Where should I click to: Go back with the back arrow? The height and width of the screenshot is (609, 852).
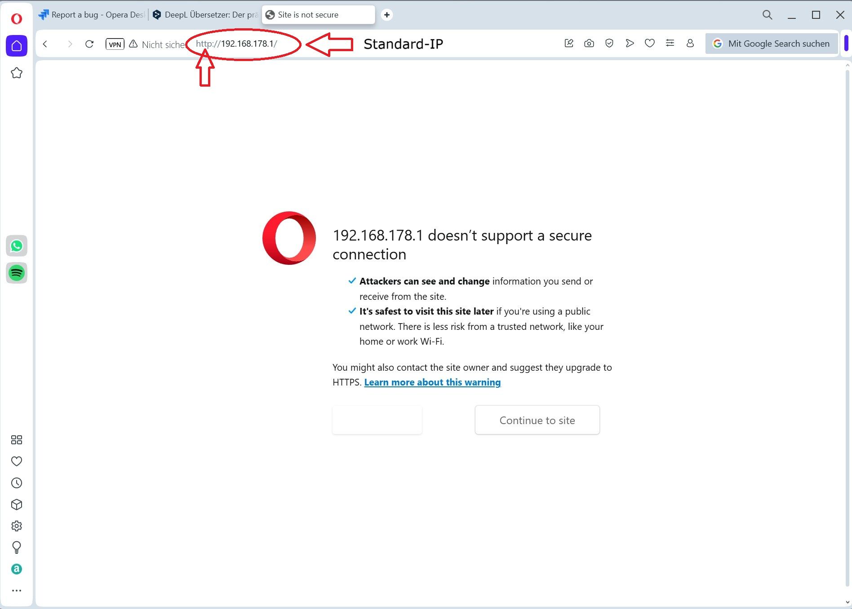(45, 44)
